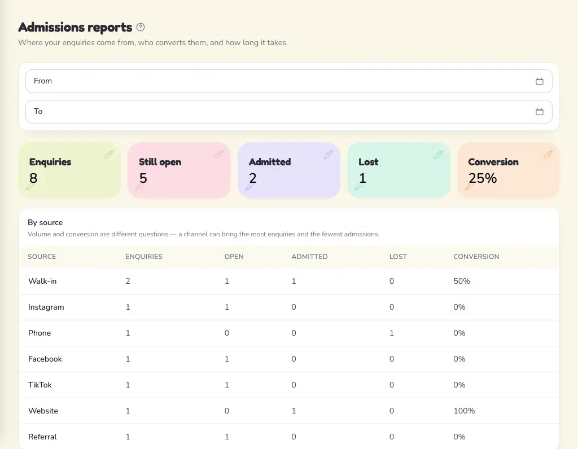Open the To date calendar icon
The image size is (578, 449).
(539, 112)
